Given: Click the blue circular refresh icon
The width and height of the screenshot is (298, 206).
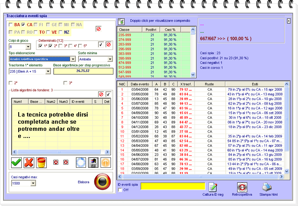Looking at the screenshot, I should (x=81, y=162).
